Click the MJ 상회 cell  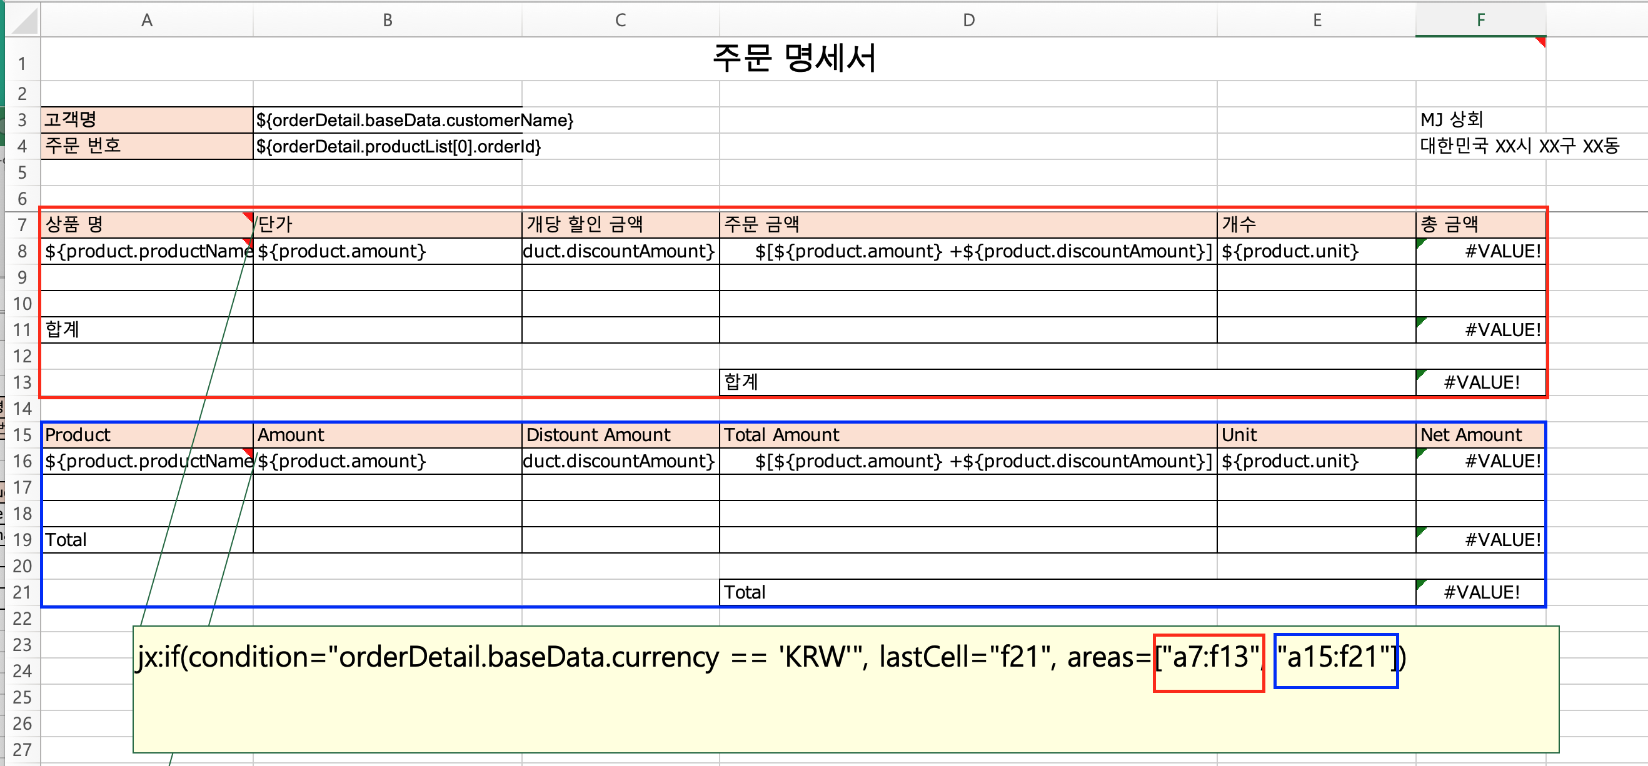(1481, 119)
